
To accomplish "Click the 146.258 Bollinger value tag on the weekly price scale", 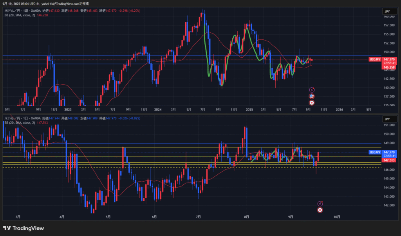I will [389, 67].
